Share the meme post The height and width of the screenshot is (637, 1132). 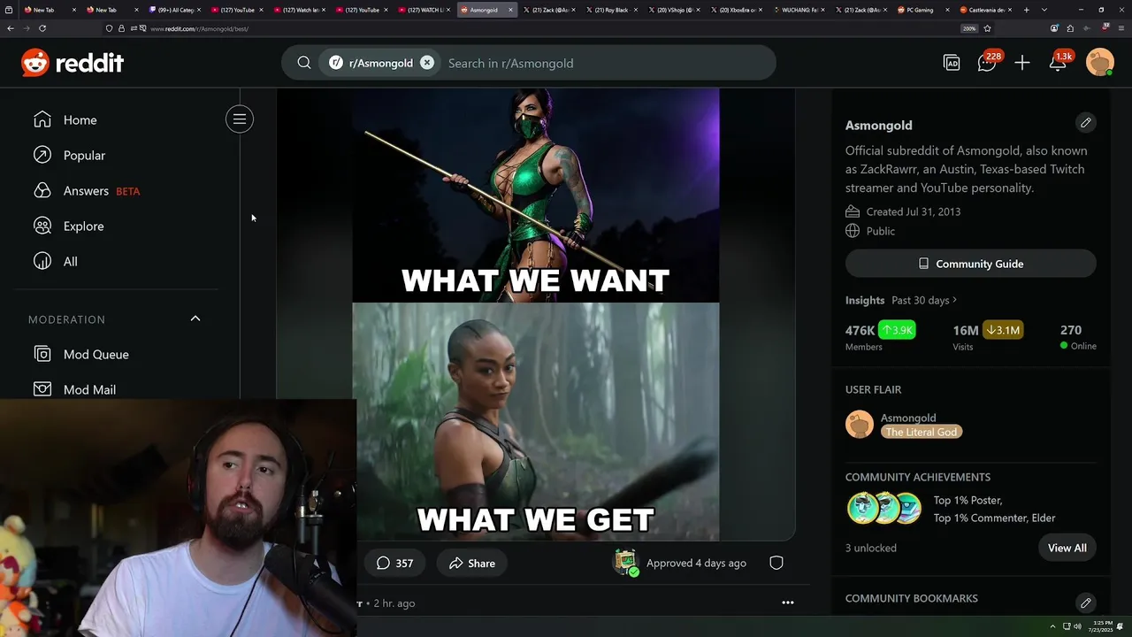coord(472,563)
